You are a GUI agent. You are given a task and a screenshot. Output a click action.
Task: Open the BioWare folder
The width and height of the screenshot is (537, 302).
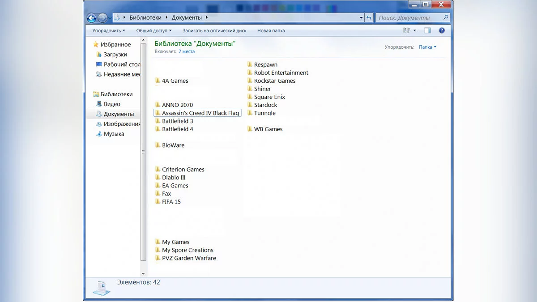pos(173,145)
